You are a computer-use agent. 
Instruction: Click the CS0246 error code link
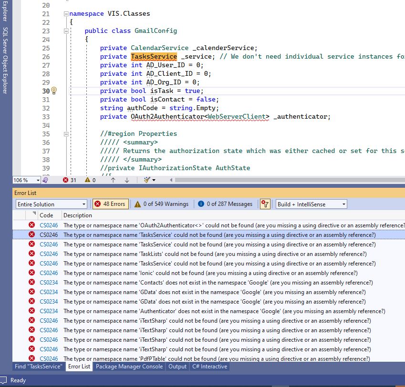coord(49,234)
